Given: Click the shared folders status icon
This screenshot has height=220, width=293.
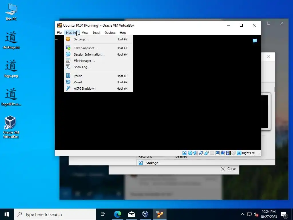Looking at the screenshot, I should point(212,153).
